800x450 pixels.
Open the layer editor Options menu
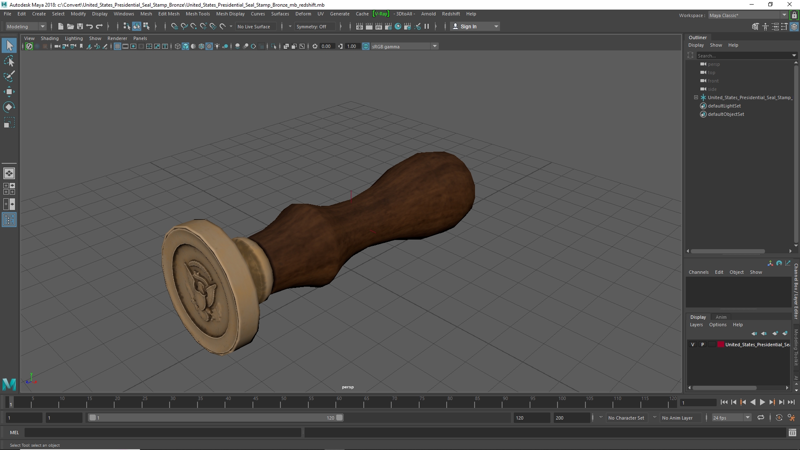pyautogui.click(x=717, y=325)
